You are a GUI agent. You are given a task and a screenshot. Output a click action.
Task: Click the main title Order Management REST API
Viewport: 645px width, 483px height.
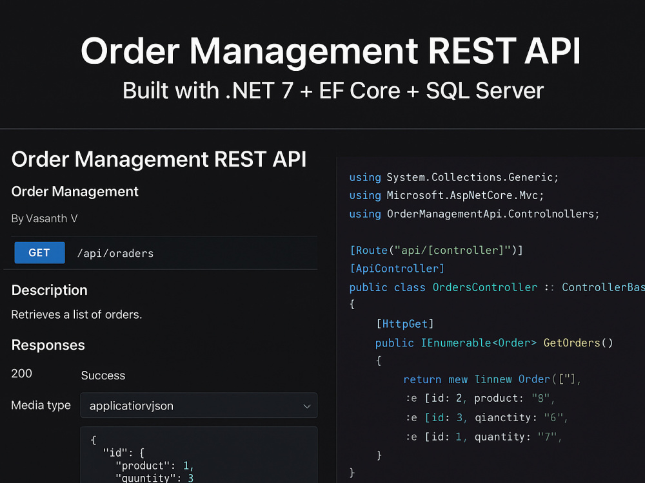tap(330, 51)
